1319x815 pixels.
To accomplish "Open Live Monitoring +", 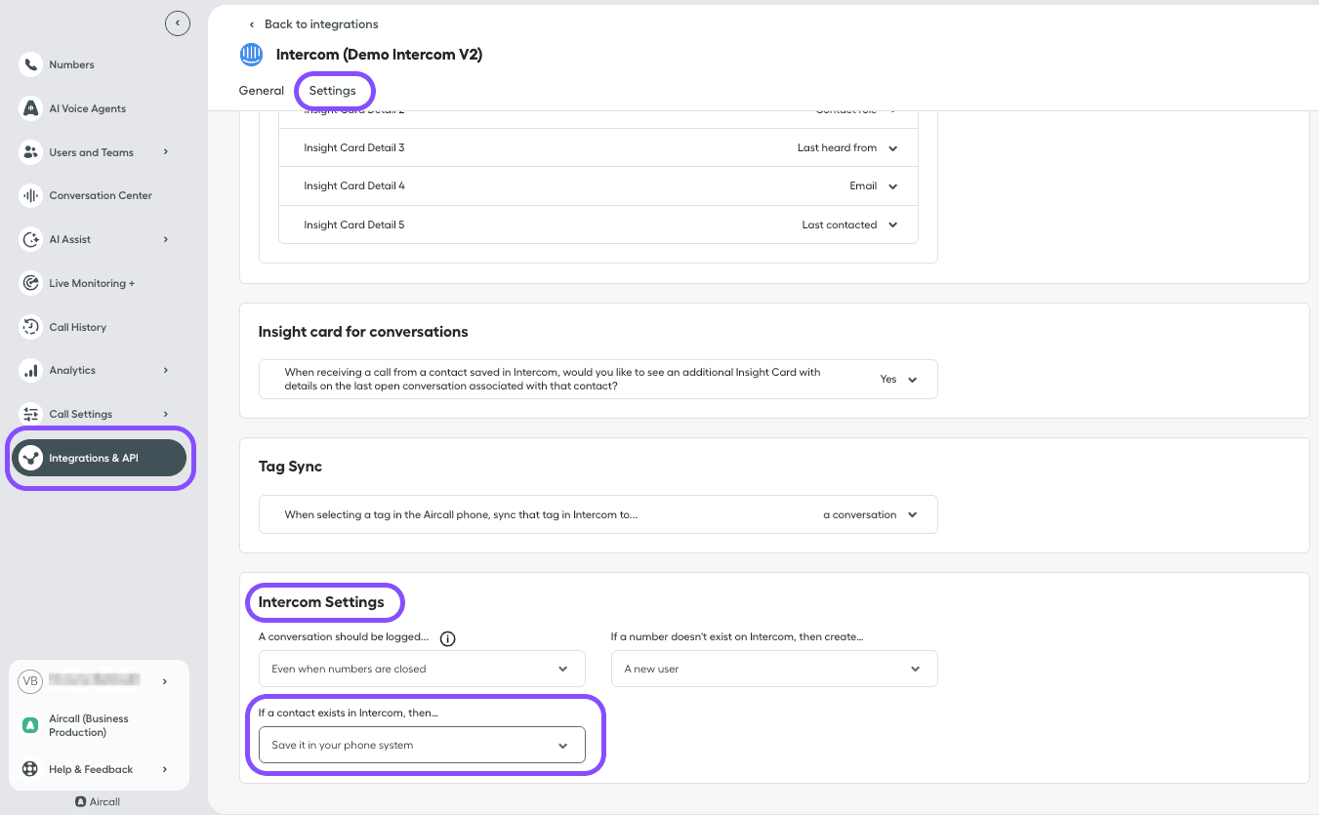I will coord(92,283).
